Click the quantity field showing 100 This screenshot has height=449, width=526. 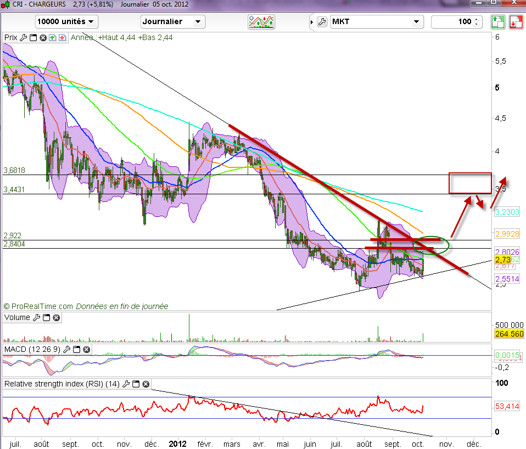[453, 22]
